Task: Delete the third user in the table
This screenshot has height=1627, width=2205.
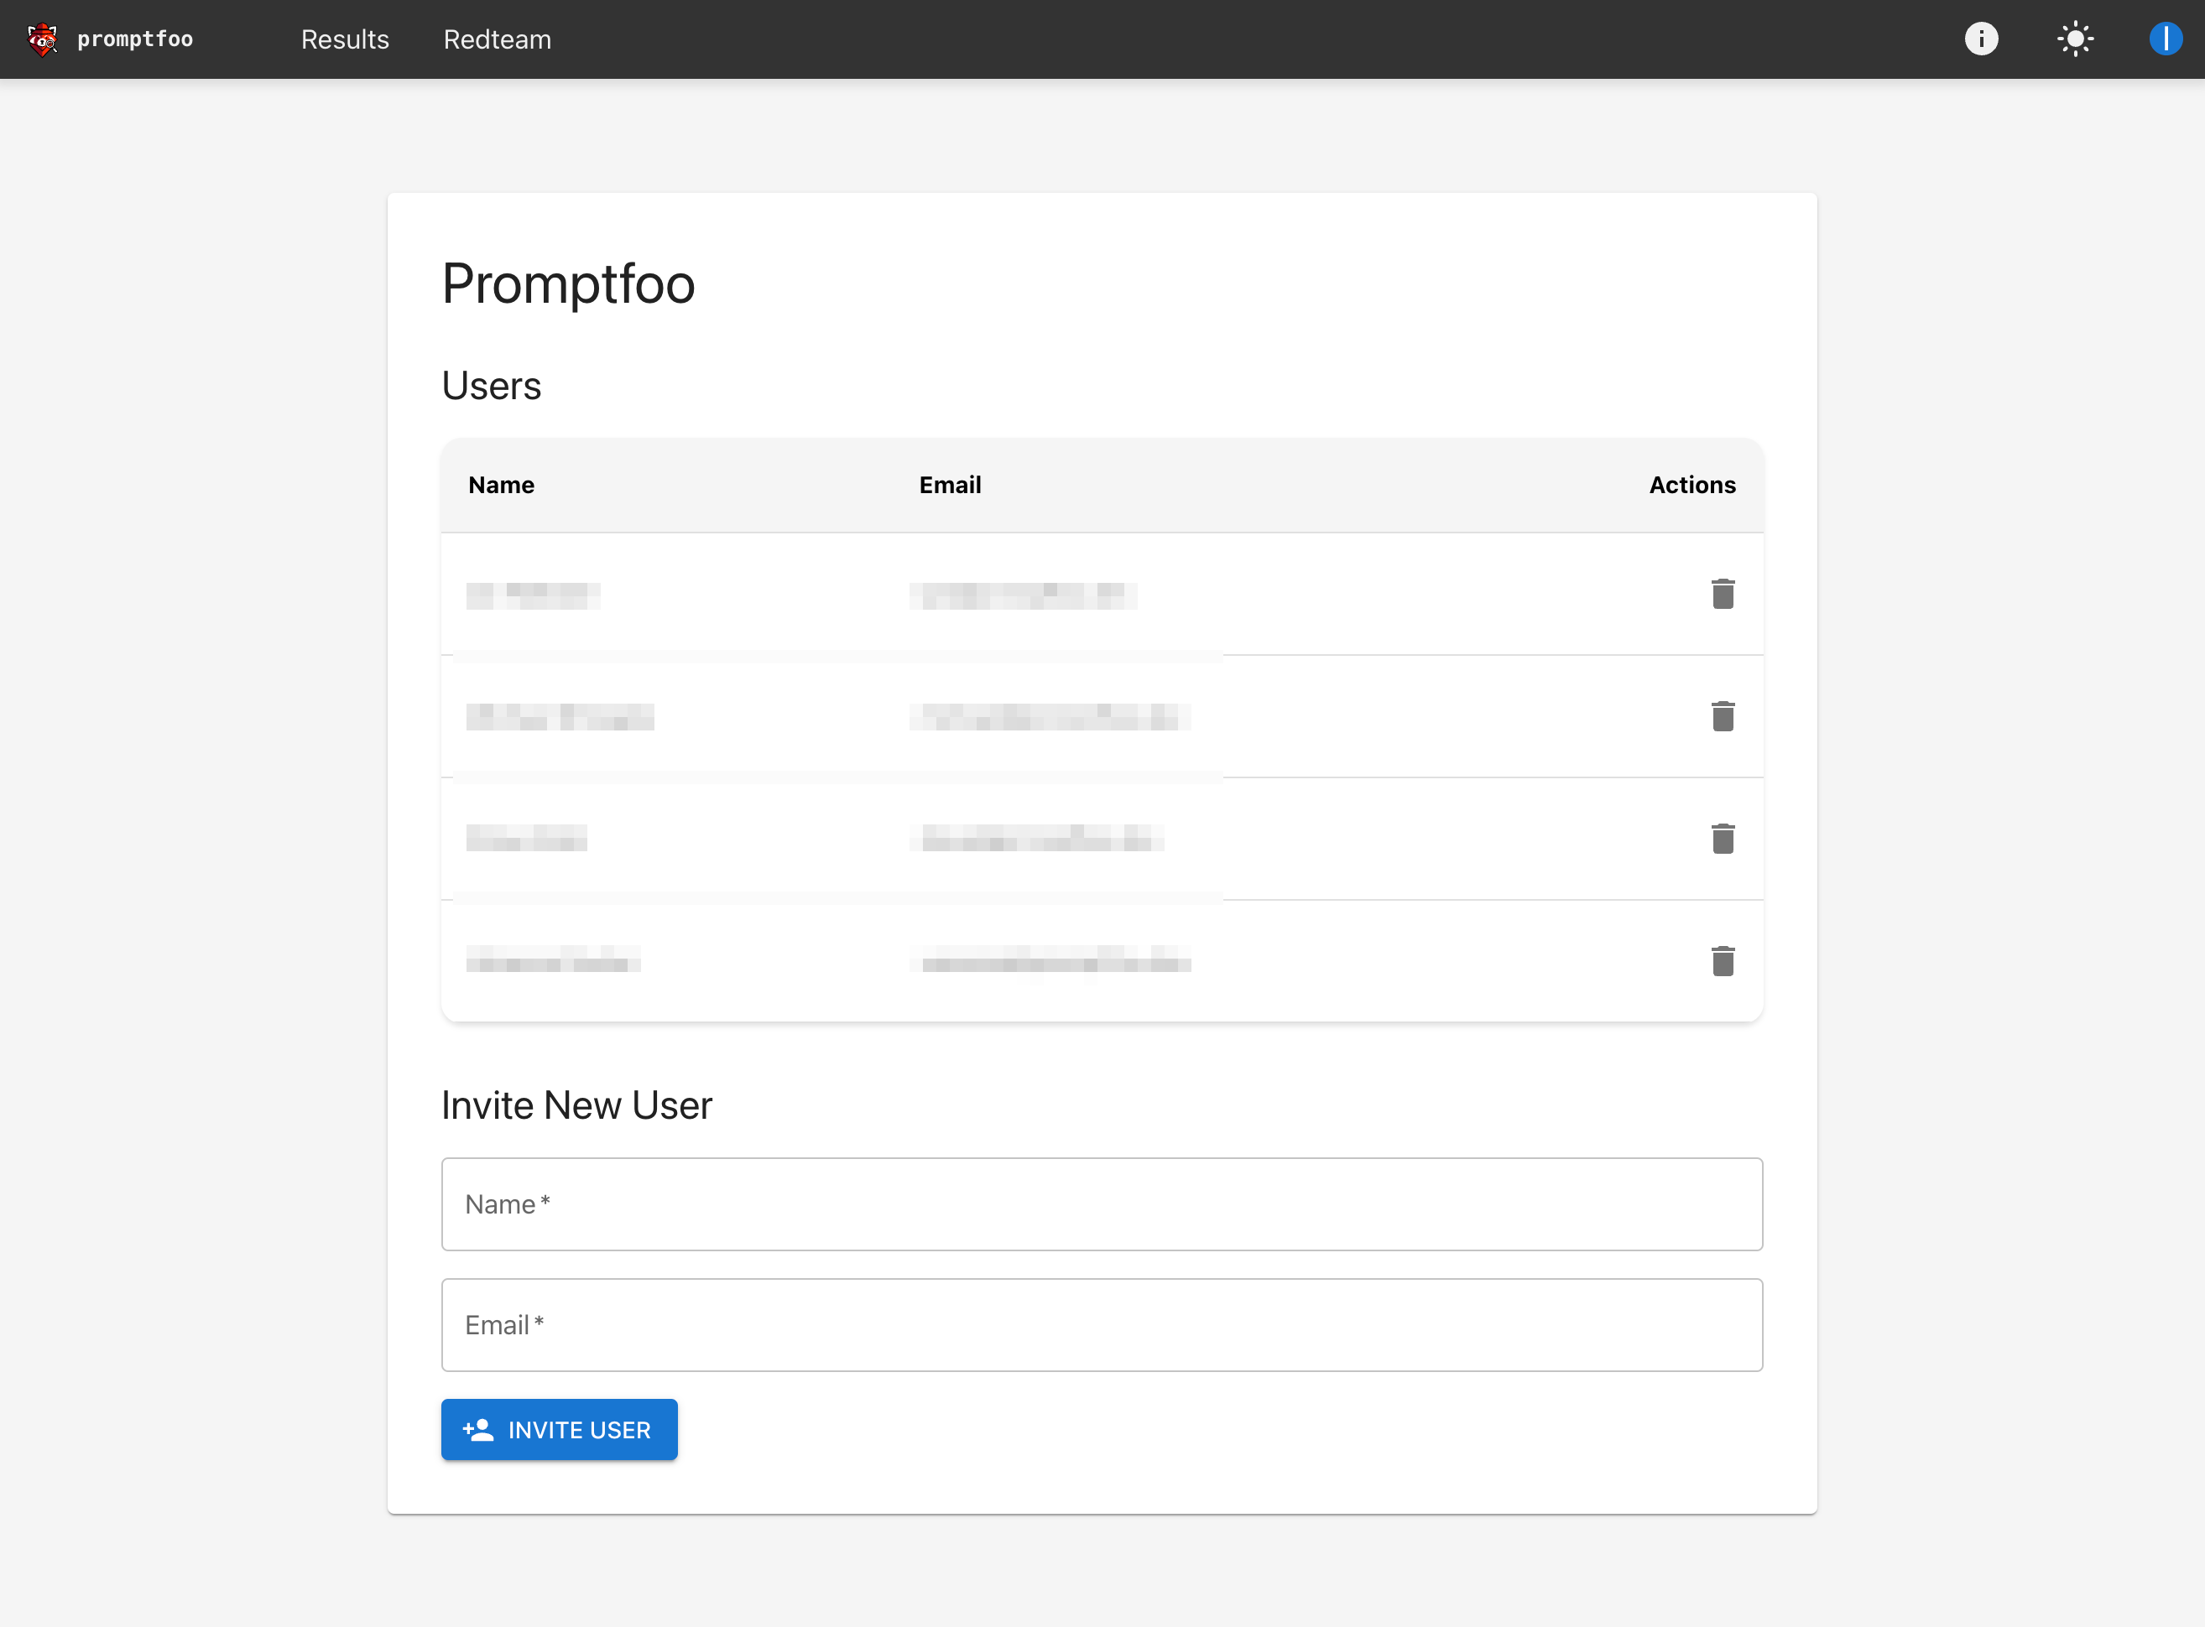Action: [x=1723, y=838]
